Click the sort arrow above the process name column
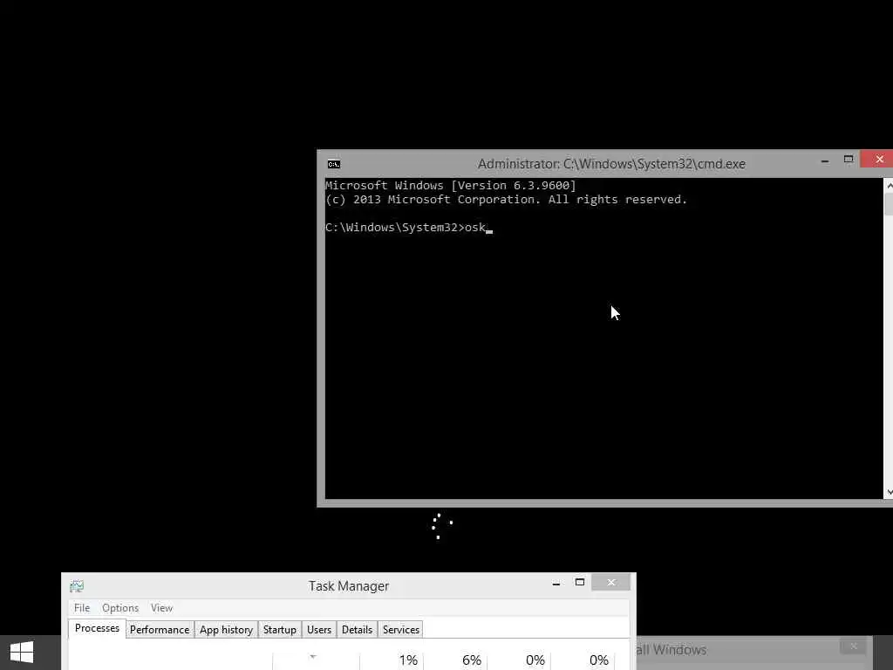Viewport: 893px width, 670px height. coord(313,657)
